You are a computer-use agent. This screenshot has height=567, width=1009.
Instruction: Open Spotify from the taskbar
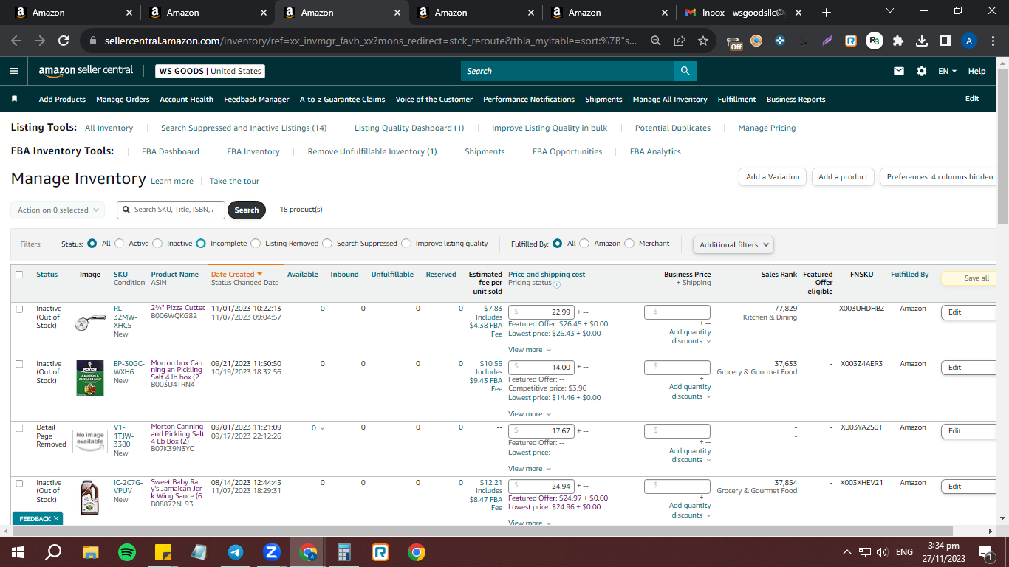pos(127,552)
